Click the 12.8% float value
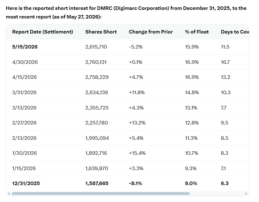The image size is (259, 202). tap(192, 123)
